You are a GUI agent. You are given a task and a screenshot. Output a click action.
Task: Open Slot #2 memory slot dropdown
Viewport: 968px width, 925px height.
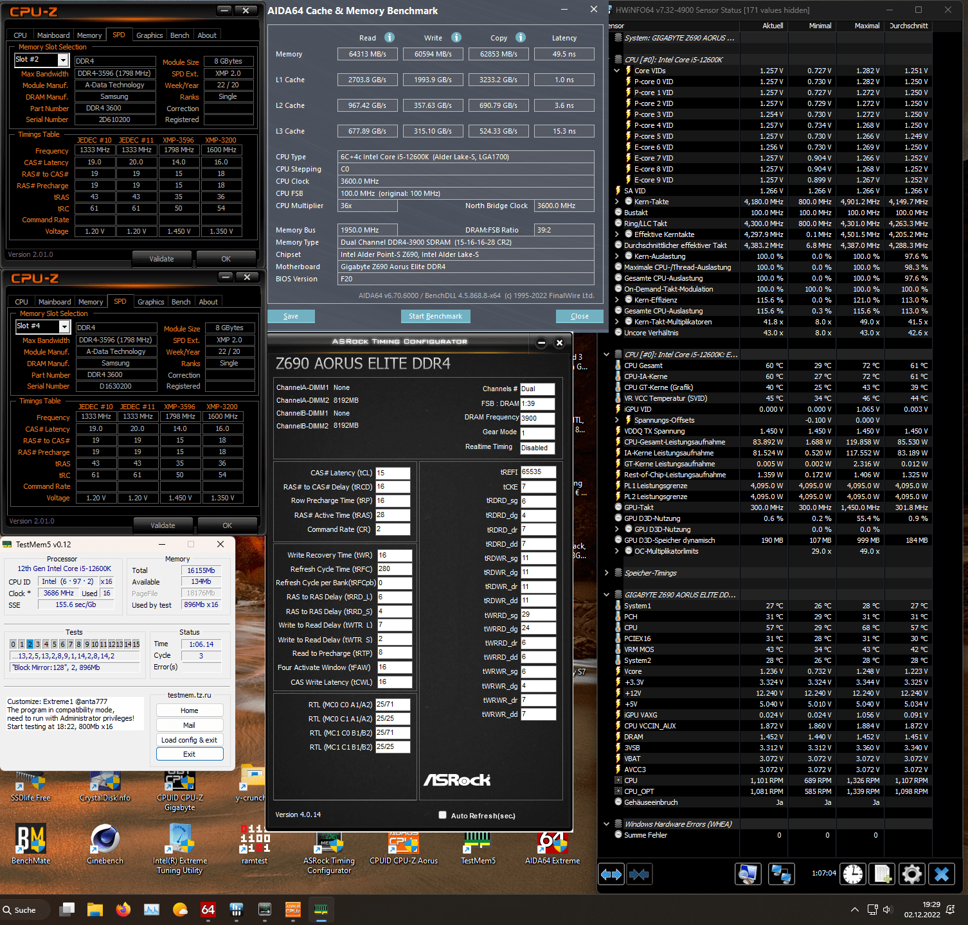click(x=63, y=60)
